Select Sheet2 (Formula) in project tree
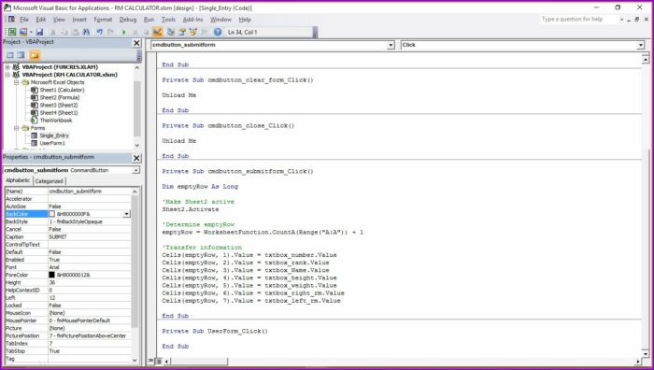The width and height of the screenshot is (654, 370). (x=60, y=97)
